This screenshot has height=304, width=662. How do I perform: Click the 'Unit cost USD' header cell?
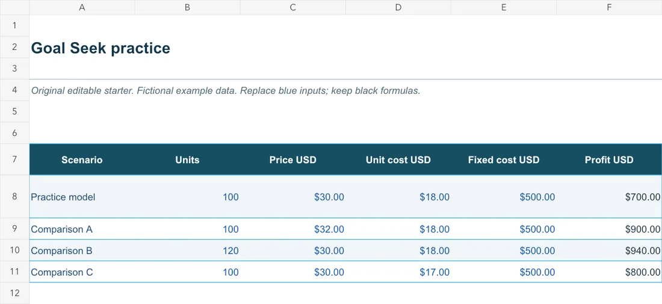click(x=398, y=160)
